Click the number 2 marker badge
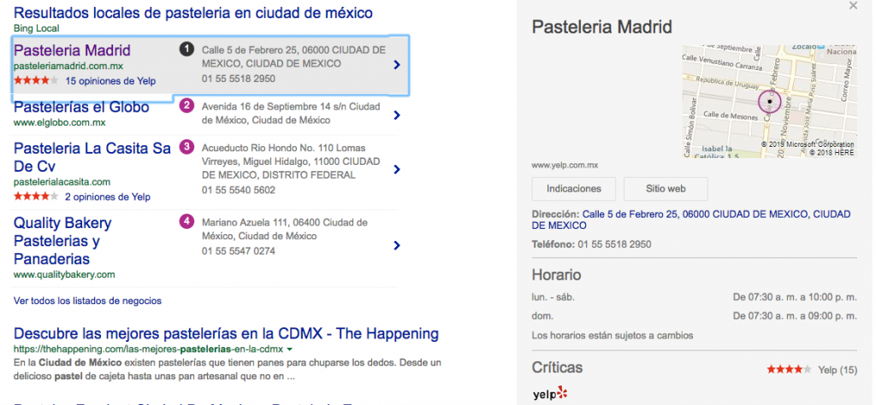 click(x=186, y=105)
